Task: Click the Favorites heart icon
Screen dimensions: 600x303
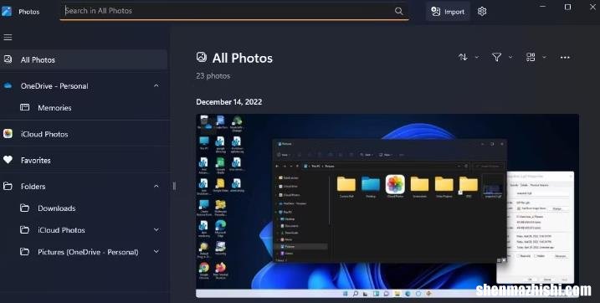Action: coord(8,160)
